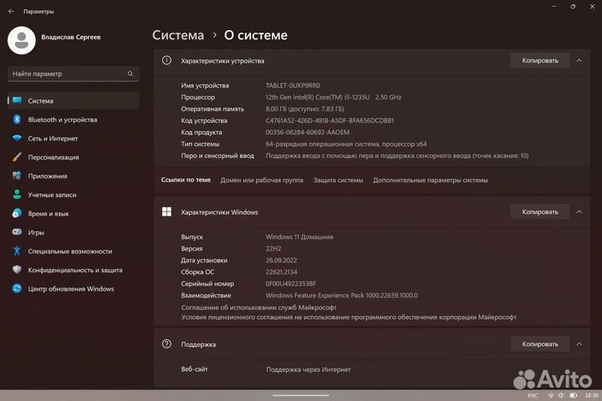Go to Сеть и Интернет
Viewport: 602px width, 401px height.
[x=73, y=138]
